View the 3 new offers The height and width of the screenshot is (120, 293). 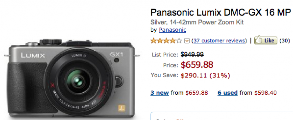click(160, 93)
